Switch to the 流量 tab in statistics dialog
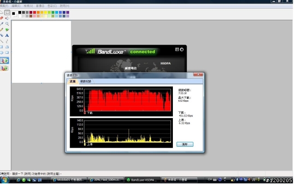295x184 pixels. [x=72, y=81]
